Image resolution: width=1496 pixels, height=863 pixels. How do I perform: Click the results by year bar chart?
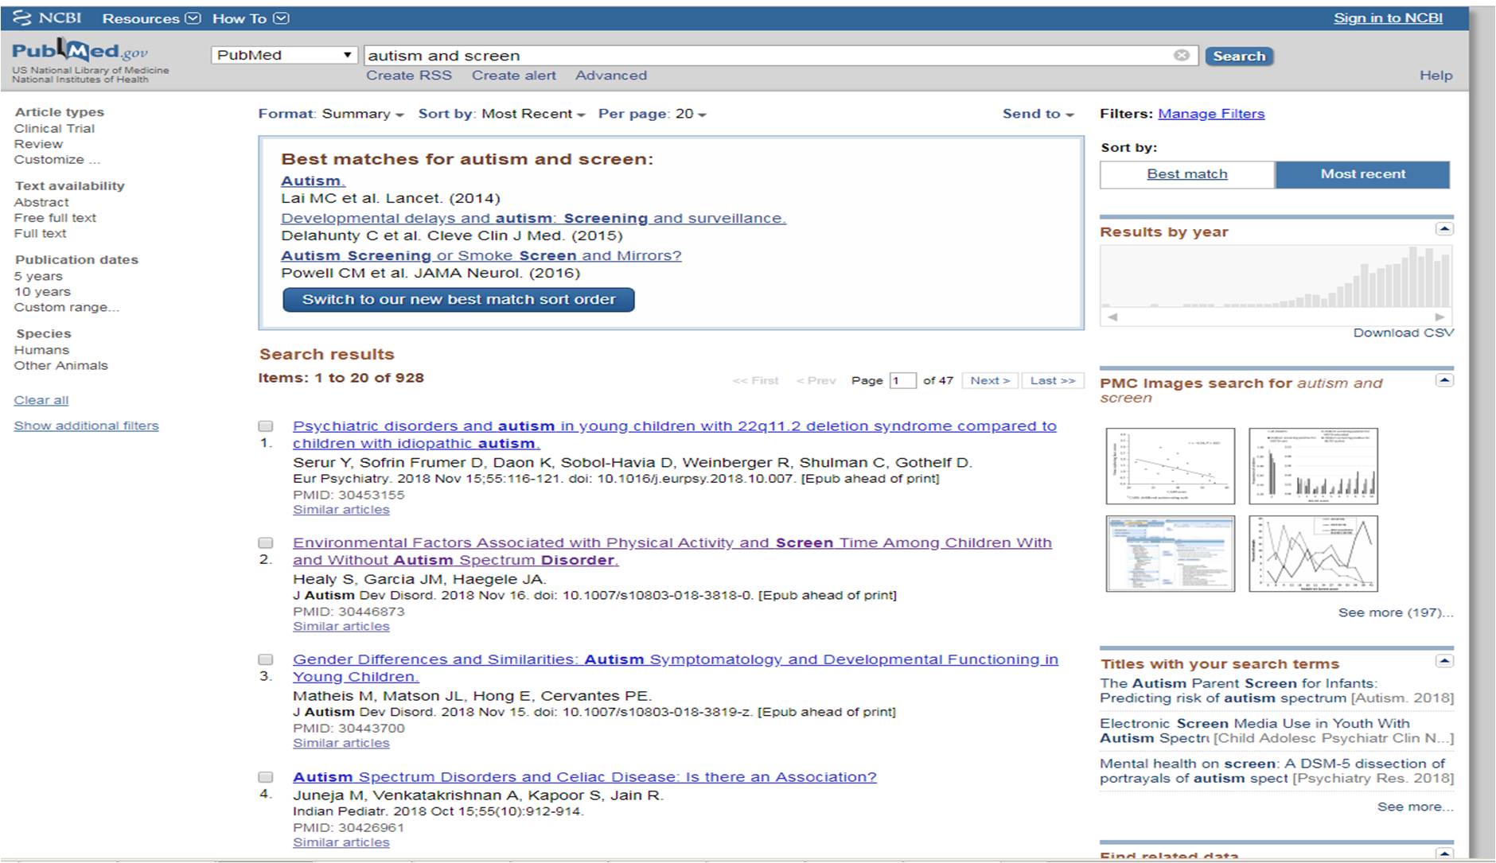(1276, 277)
